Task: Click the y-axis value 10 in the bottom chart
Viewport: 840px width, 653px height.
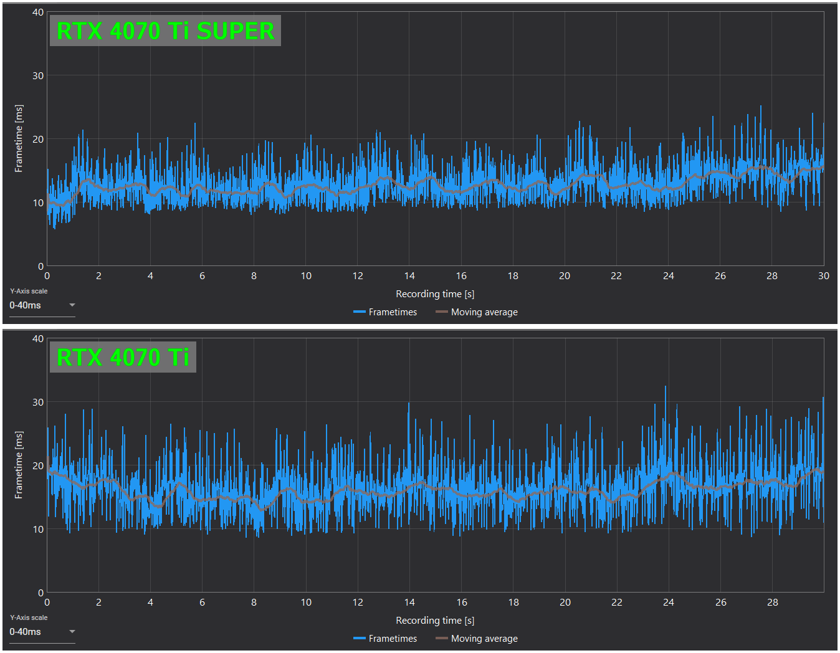Action: tap(38, 530)
